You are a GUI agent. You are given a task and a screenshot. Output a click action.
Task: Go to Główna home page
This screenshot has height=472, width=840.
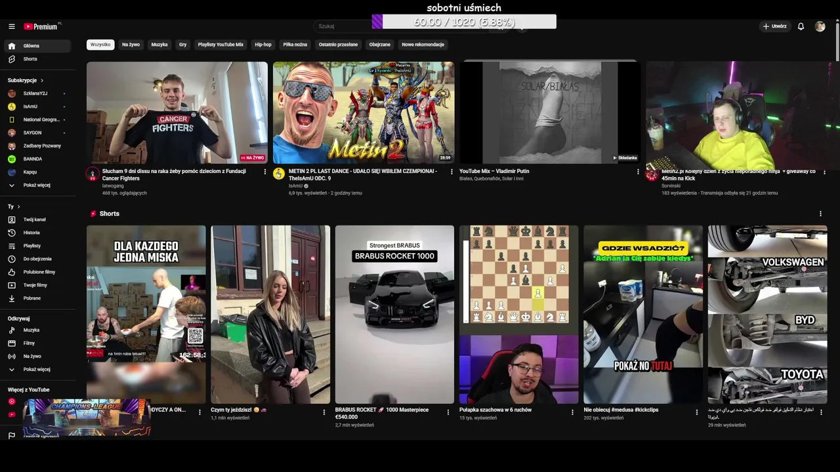click(x=37, y=46)
